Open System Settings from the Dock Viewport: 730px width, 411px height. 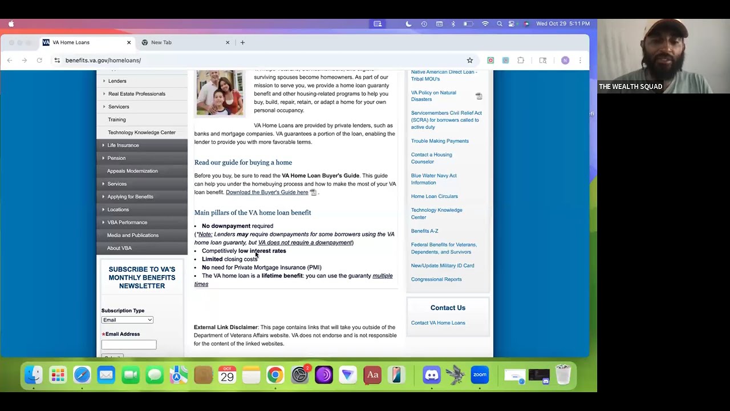click(299, 375)
